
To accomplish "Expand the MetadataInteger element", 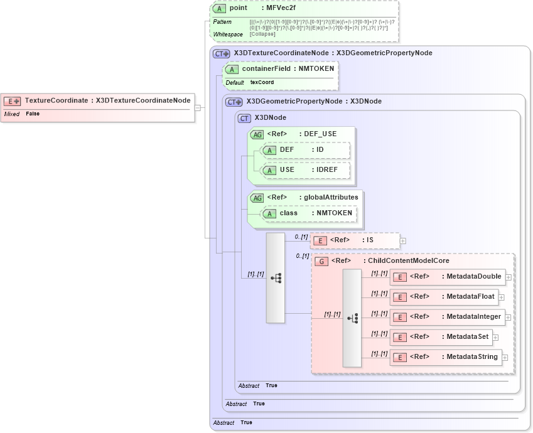I will (508, 318).
